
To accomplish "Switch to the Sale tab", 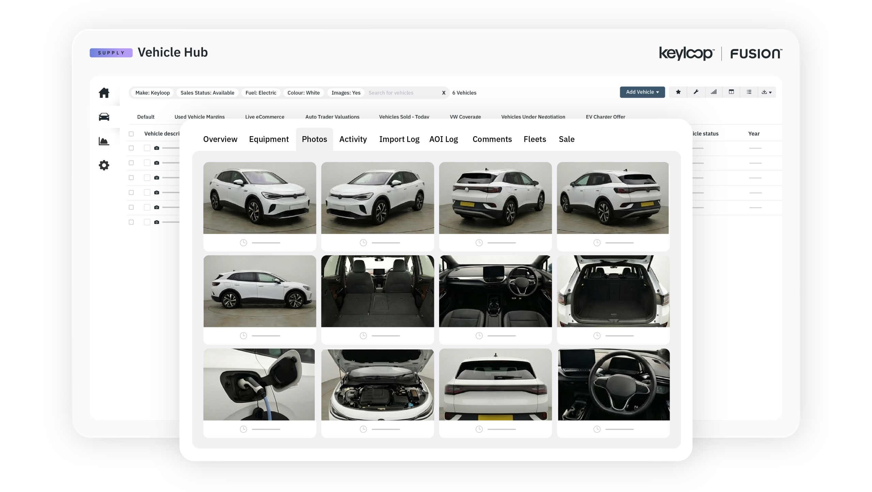I will click(x=566, y=139).
